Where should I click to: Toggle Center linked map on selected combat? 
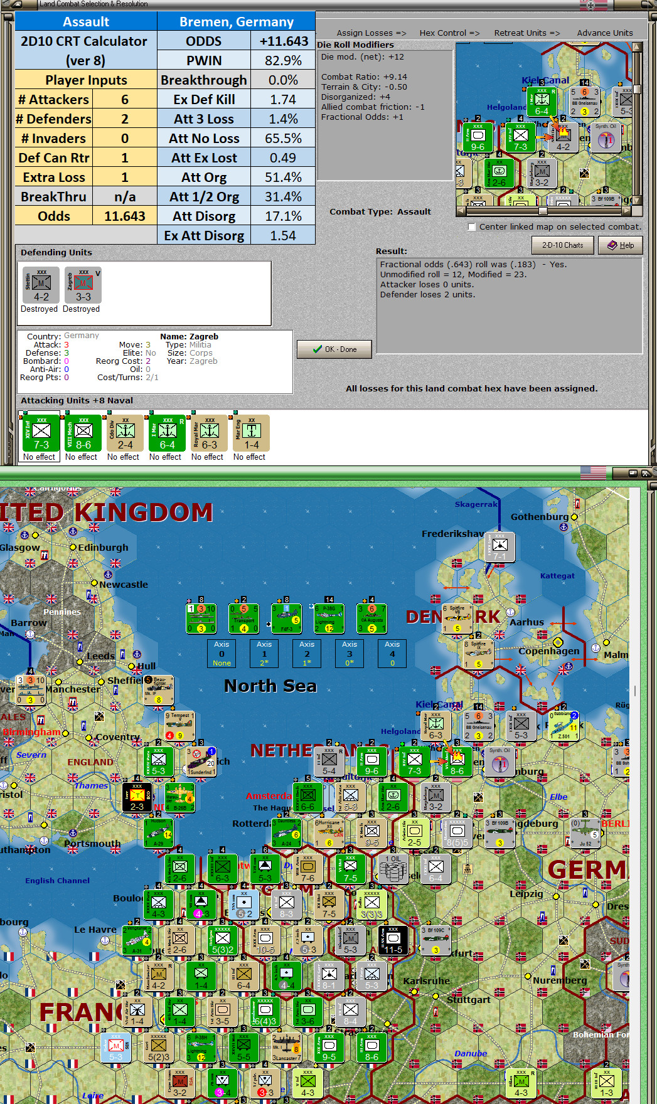pos(472,227)
